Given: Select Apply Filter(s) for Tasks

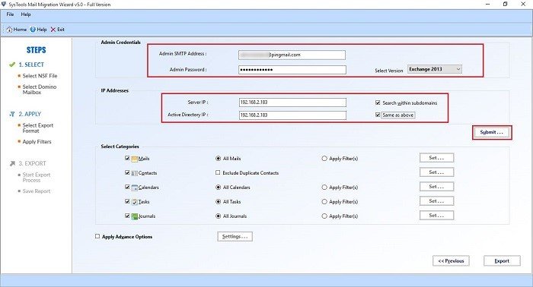Looking at the screenshot, I should (x=324, y=202).
